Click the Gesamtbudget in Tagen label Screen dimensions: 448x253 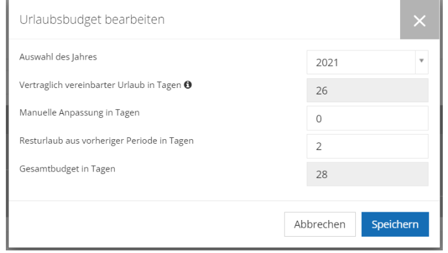(x=67, y=169)
